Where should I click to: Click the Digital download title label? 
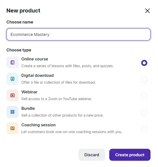click(x=37, y=76)
